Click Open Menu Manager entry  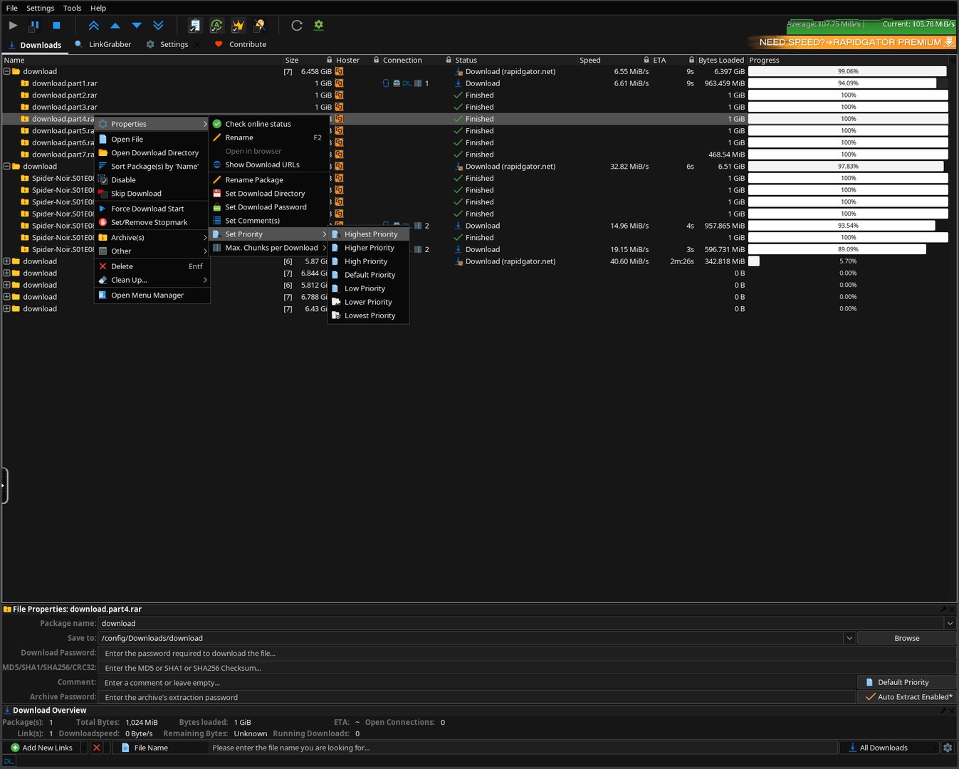[152, 295]
